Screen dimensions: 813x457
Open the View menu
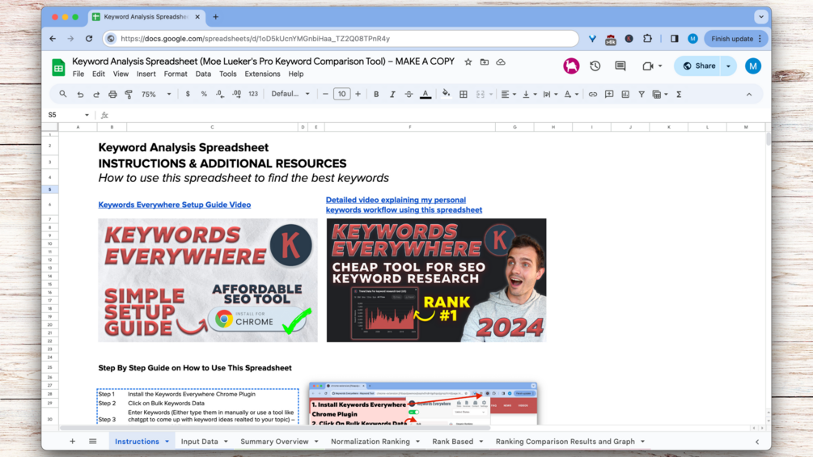click(121, 74)
